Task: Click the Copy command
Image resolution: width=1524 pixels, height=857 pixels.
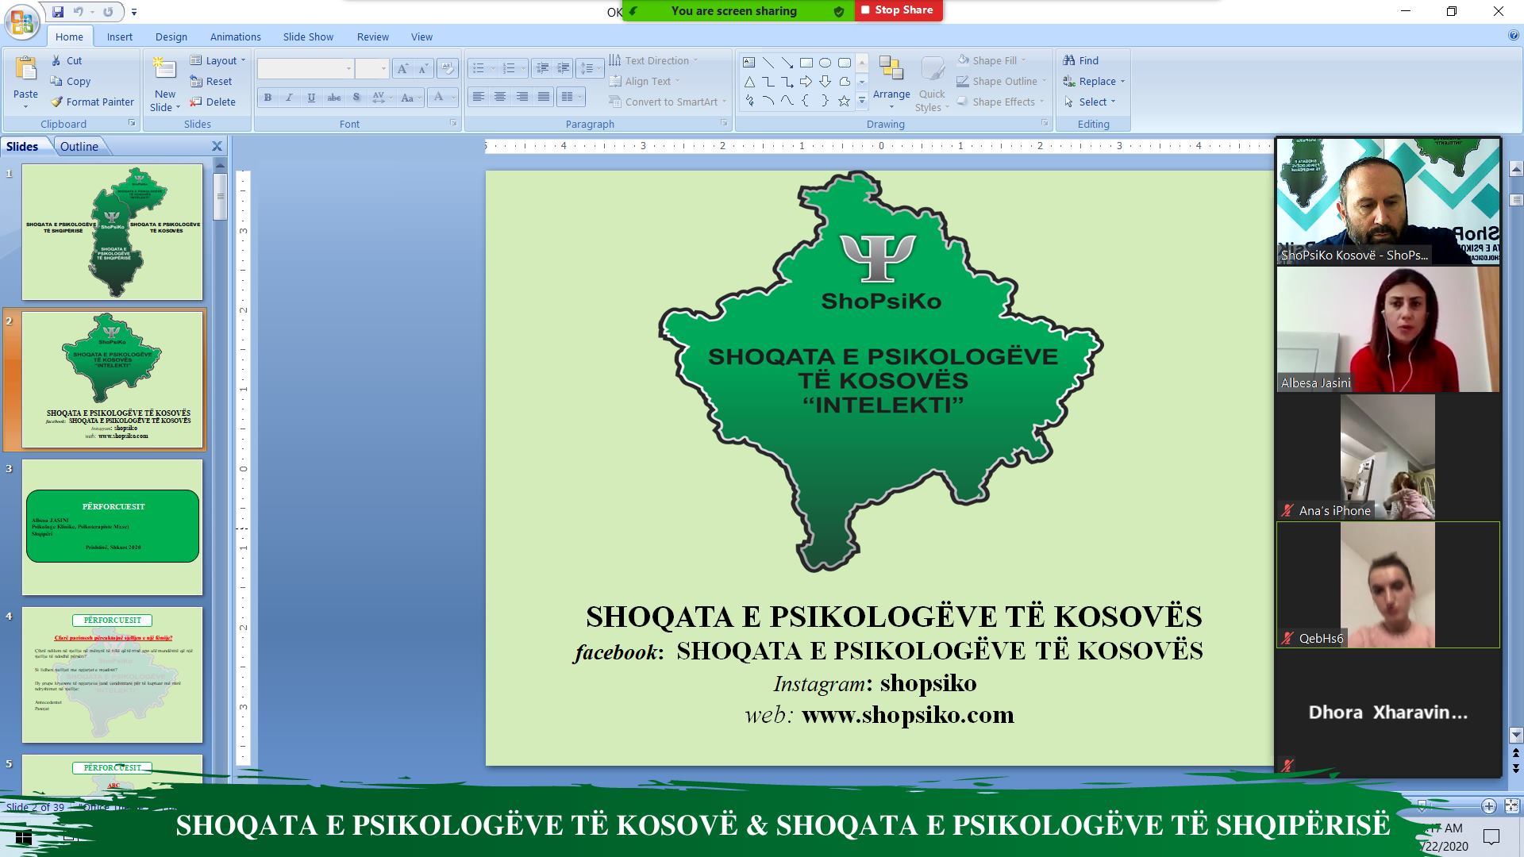Action: coord(70,81)
